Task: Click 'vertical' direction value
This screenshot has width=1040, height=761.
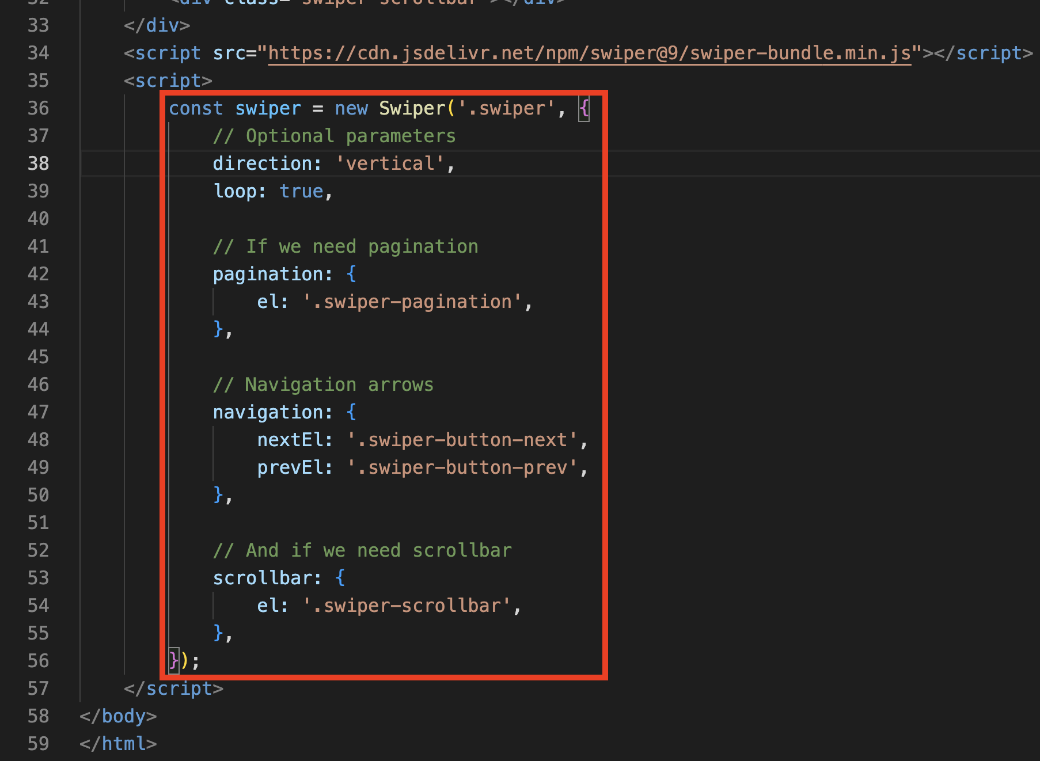Action: [x=390, y=163]
